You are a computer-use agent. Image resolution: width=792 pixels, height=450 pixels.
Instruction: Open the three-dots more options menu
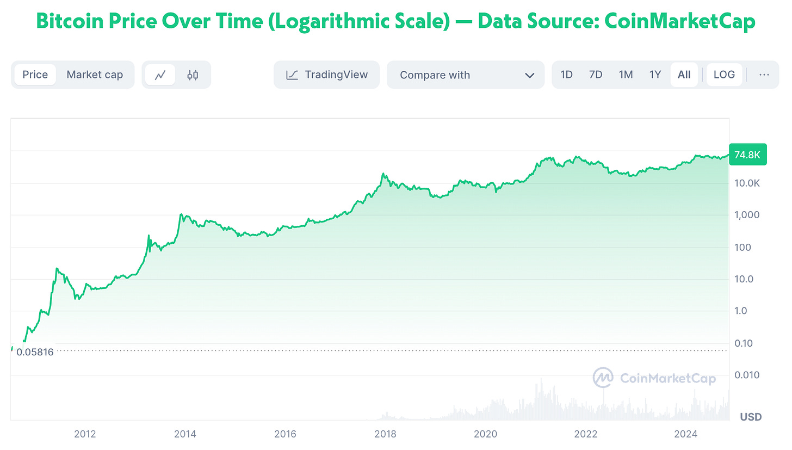764,75
